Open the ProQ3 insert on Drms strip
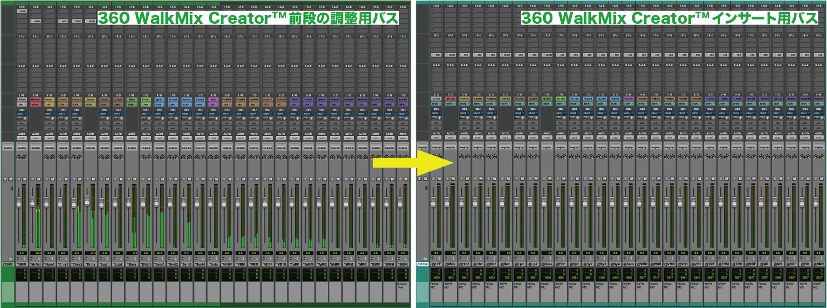 (90, 21)
